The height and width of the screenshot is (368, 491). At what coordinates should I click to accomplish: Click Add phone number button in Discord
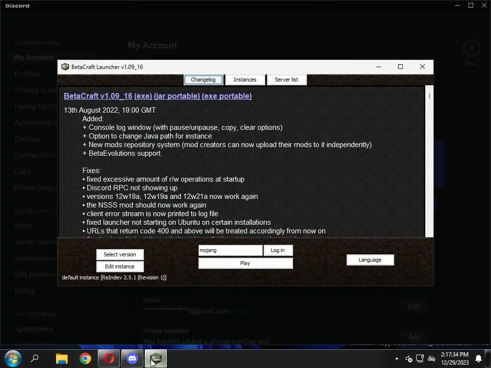414,337
